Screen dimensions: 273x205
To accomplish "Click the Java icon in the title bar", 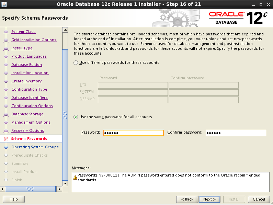I will coord(4,4).
